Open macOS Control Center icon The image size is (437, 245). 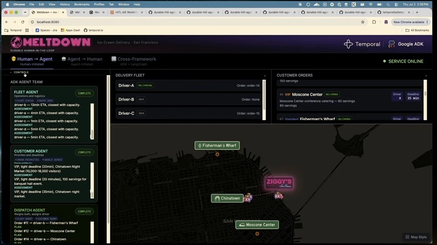pos(396,5)
